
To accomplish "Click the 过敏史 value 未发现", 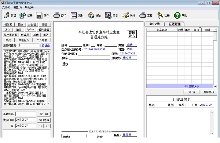I will 127,58.
